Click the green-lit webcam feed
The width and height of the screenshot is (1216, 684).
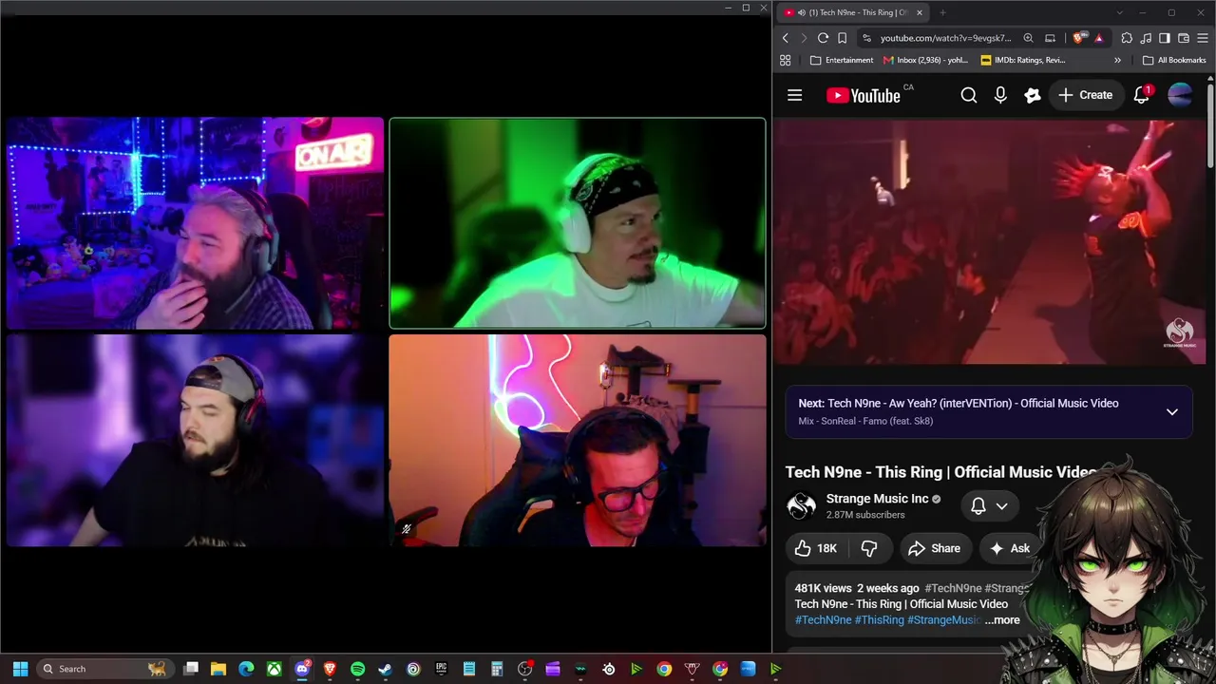pos(577,223)
